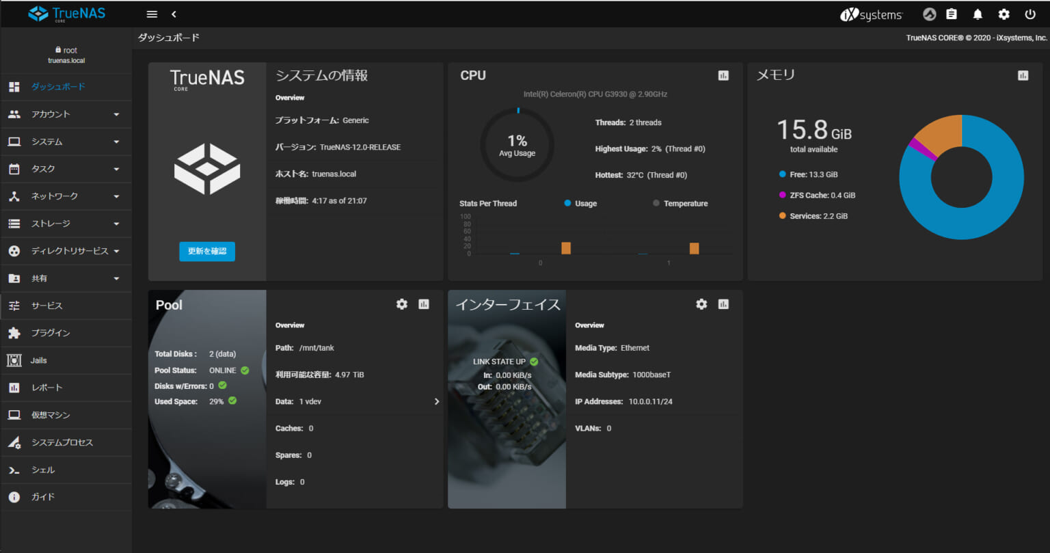Viewport: 1050px width, 553px height.
Task: Open the interface widget chart icon
Action: 723,304
